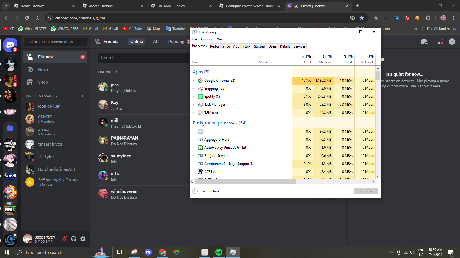
Task: Show hidden bookmarks overflow chevron
Action: pyautogui.click(x=415, y=29)
